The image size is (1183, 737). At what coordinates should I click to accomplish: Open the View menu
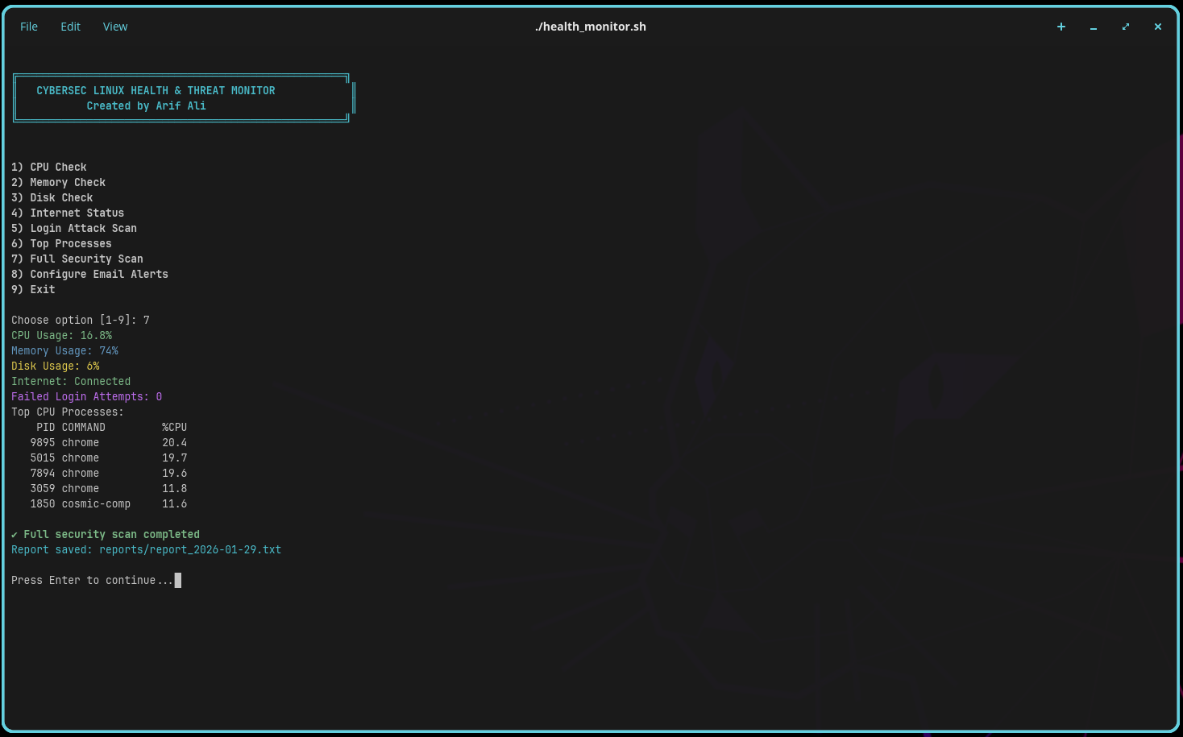point(115,27)
